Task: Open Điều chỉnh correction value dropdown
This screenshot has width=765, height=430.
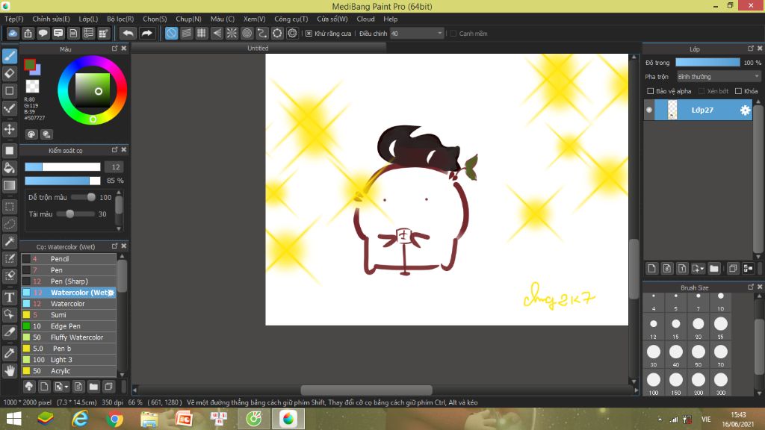Action: coord(416,33)
